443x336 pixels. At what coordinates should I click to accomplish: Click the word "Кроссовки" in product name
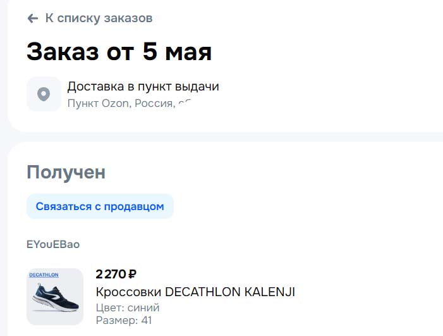(x=128, y=292)
